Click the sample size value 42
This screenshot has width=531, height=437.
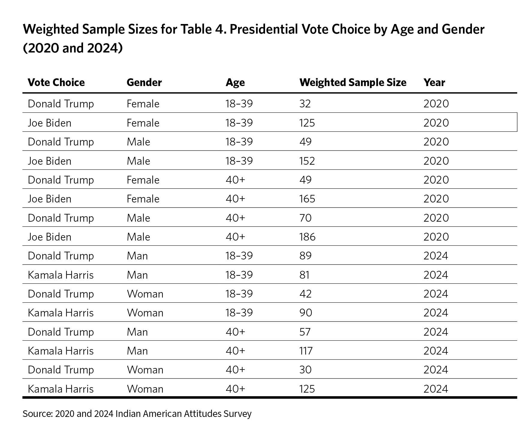[305, 294]
